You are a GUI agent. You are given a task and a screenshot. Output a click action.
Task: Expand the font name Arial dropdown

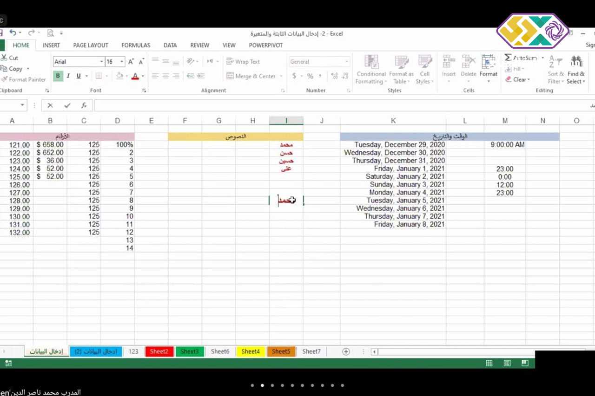102,62
